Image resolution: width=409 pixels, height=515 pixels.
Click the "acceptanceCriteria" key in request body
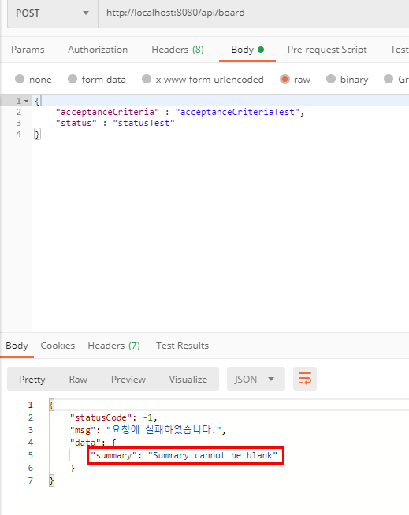click(107, 112)
